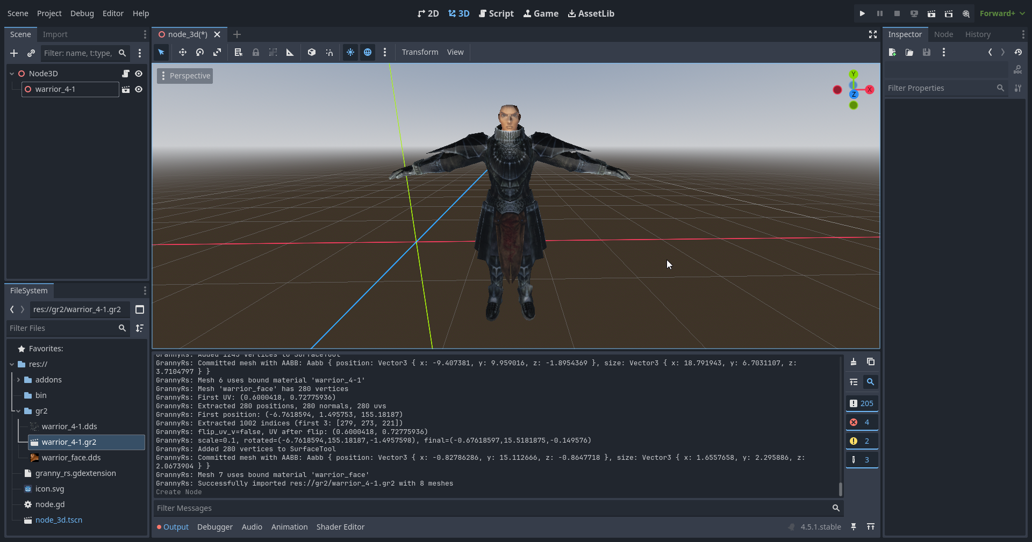Switch to the Script workspace
This screenshot has width=1032, height=542.
(496, 13)
